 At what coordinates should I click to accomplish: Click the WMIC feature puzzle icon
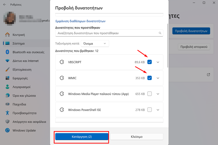(61, 78)
